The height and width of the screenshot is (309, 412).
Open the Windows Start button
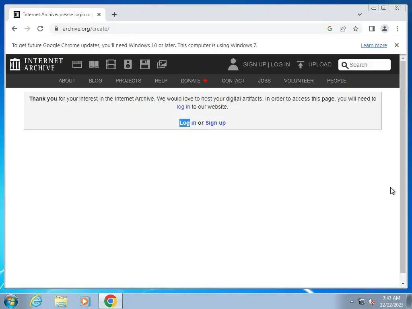coord(10,301)
